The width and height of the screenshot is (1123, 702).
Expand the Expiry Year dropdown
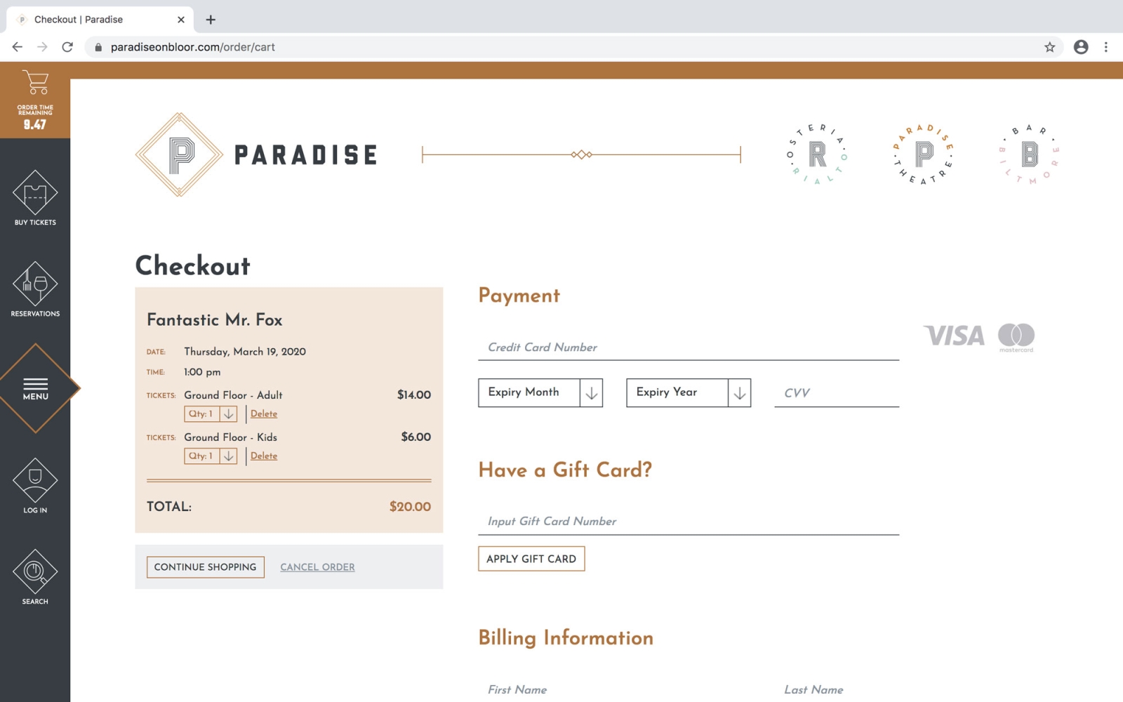tap(689, 392)
